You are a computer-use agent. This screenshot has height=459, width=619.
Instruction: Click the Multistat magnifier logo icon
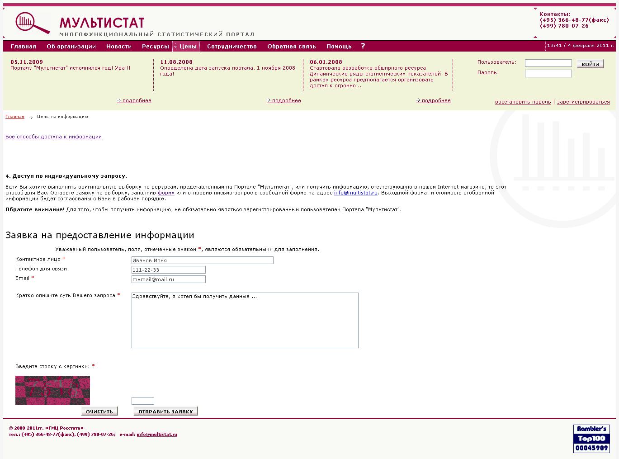coord(32,23)
